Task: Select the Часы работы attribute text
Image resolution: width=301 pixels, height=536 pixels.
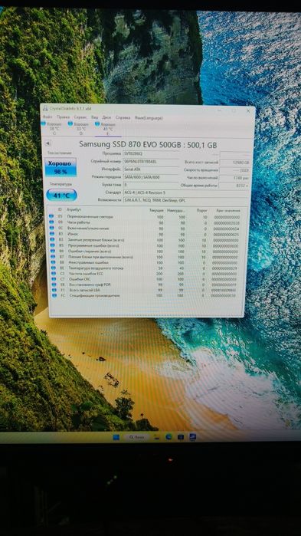Action: point(78,222)
